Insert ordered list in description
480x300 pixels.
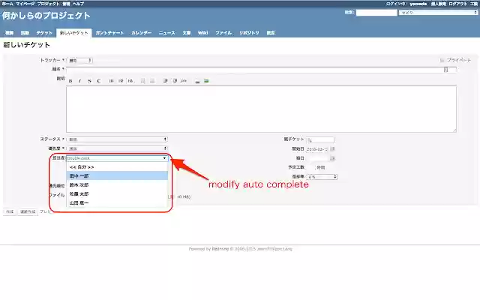coord(152,81)
